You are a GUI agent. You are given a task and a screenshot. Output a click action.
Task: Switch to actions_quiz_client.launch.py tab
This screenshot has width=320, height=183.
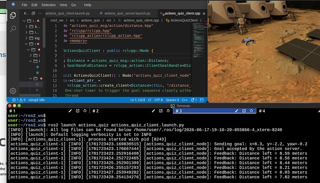point(68,13)
